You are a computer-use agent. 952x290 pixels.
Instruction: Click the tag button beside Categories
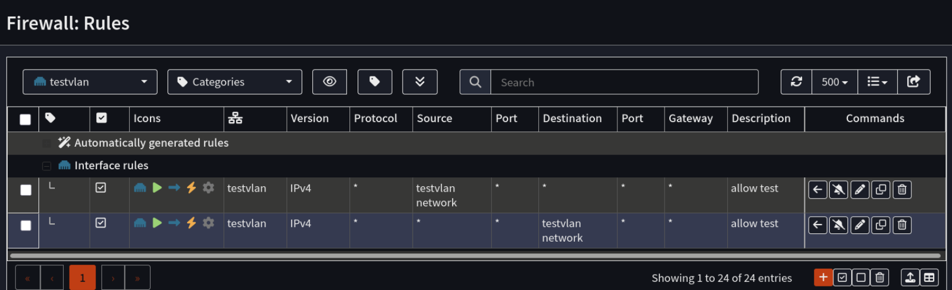point(375,82)
